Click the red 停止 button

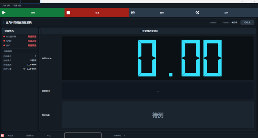[x=97, y=13]
